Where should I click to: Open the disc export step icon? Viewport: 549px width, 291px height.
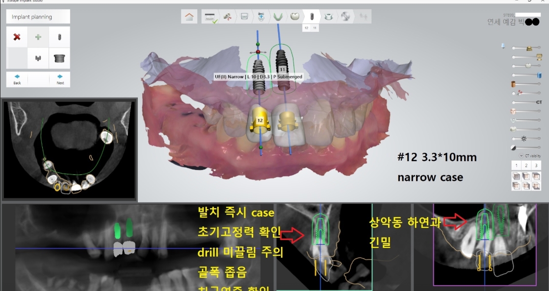pyautogui.click(x=345, y=17)
